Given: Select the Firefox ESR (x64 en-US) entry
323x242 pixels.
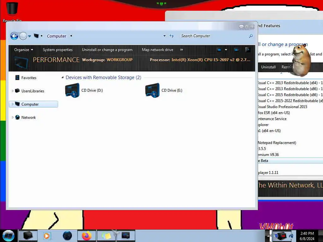Looking at the screenshot, I should coord(291,112).
